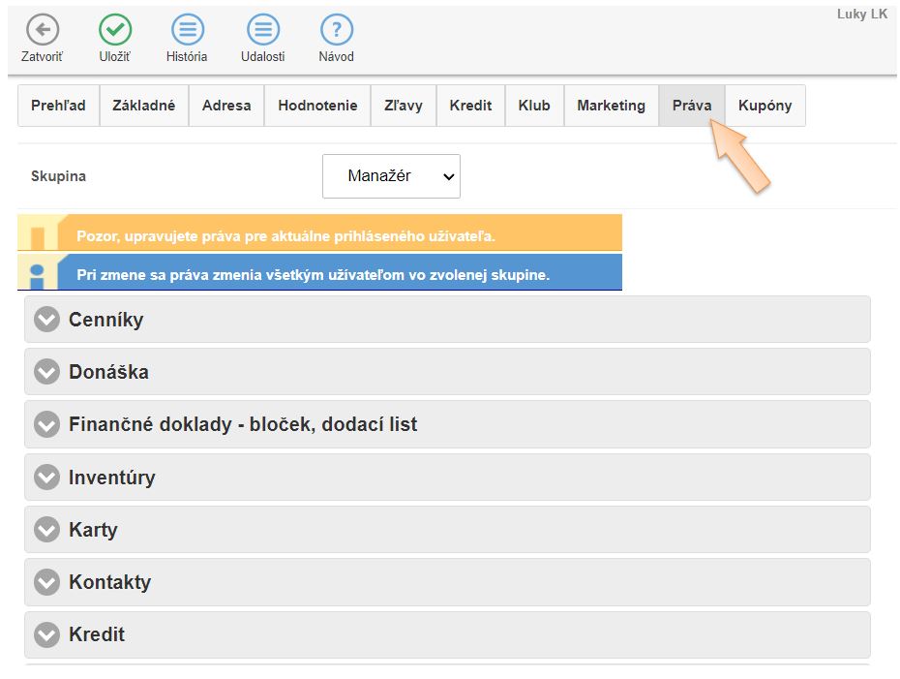
Task: Expand the Kontakty section
Action: point(109,582)
